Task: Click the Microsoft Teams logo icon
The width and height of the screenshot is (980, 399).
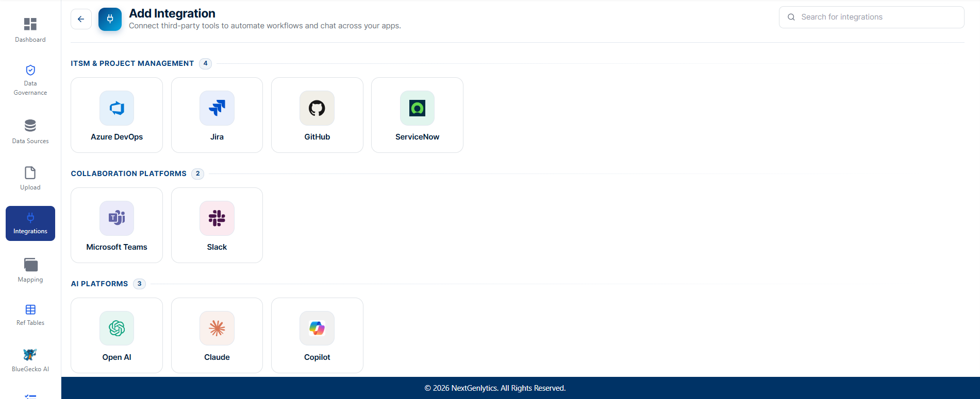Action: click(117, 218)
